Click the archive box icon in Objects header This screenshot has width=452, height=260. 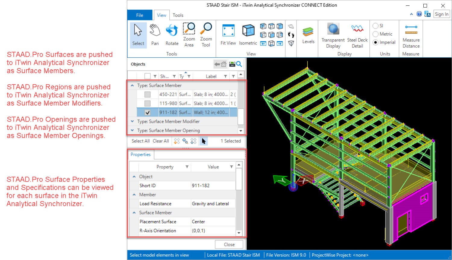pos(232,64)
